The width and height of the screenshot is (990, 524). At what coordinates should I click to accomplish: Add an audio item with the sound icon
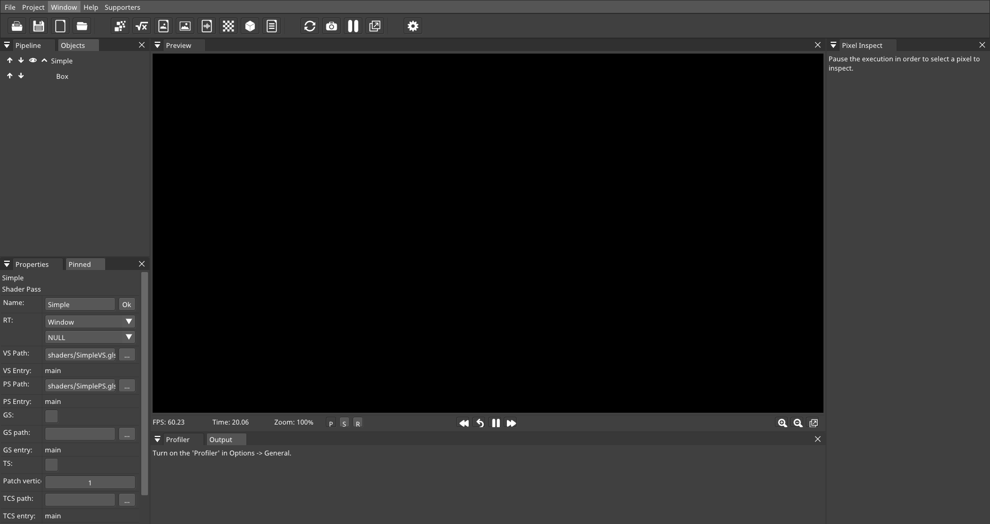[206, 26]
